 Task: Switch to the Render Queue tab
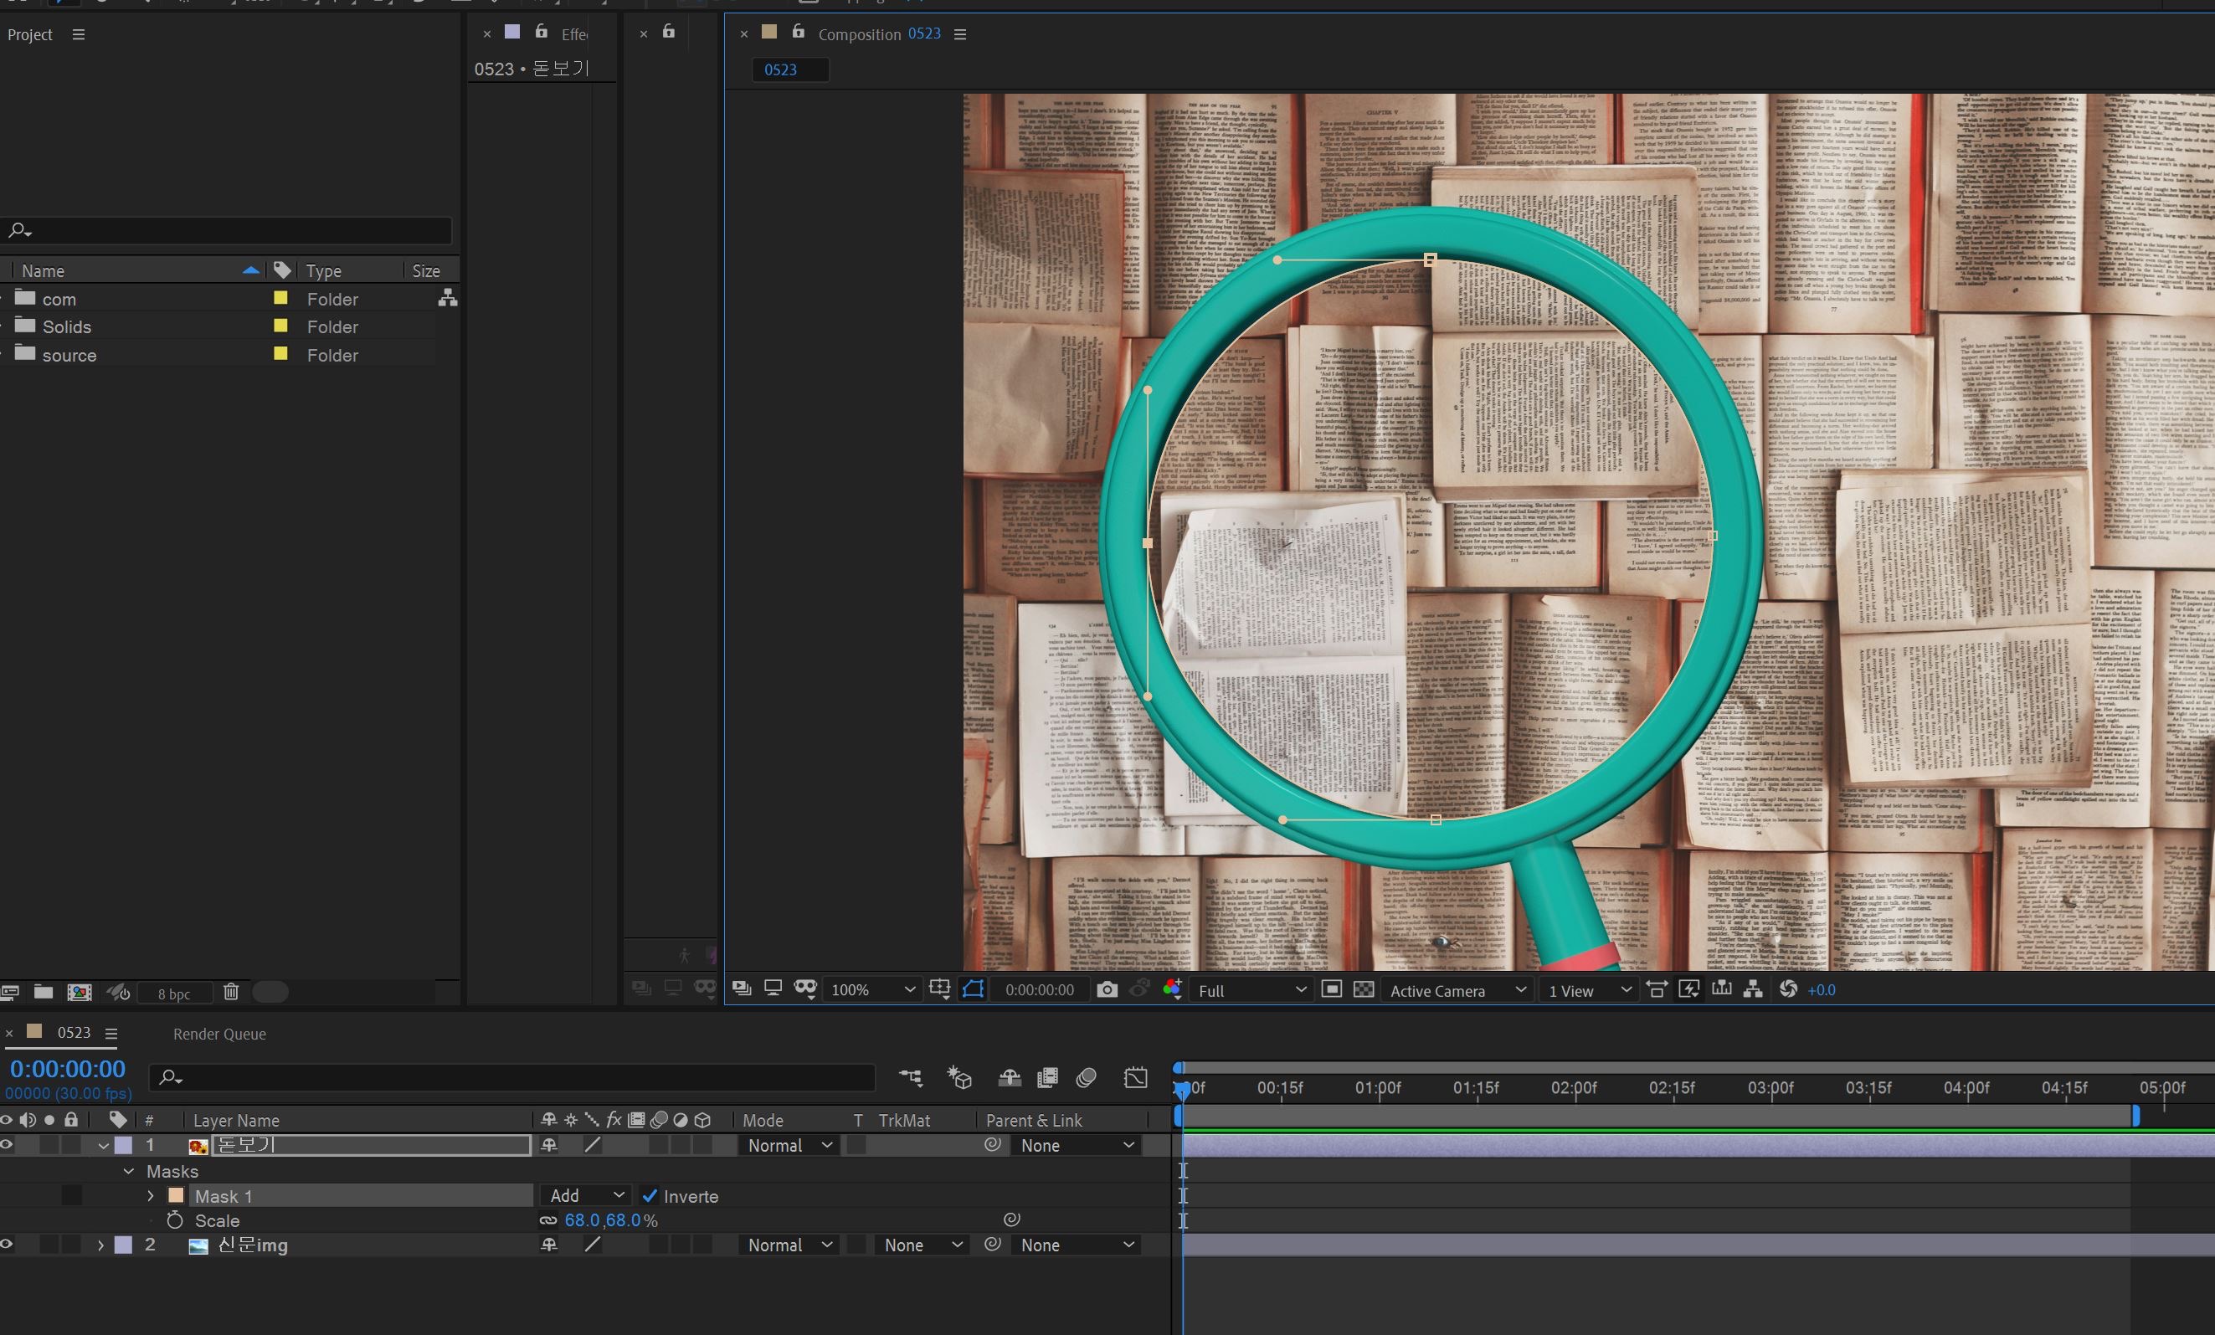click(219, 1034)
